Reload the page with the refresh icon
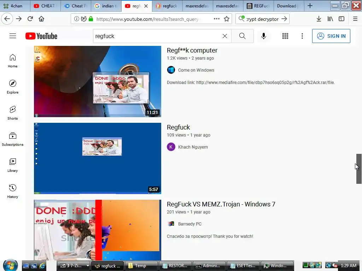Viewport: 362px width, 271px height. [30, 19]
